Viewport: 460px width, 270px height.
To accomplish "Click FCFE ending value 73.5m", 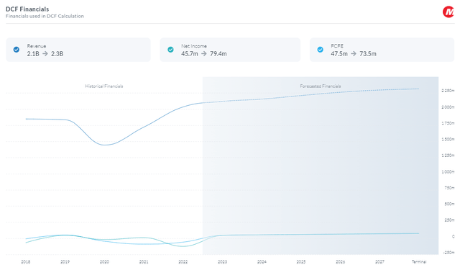I will coord(368,54).
